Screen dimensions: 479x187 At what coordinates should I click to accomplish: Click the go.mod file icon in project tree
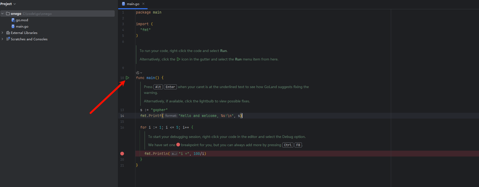13,20
